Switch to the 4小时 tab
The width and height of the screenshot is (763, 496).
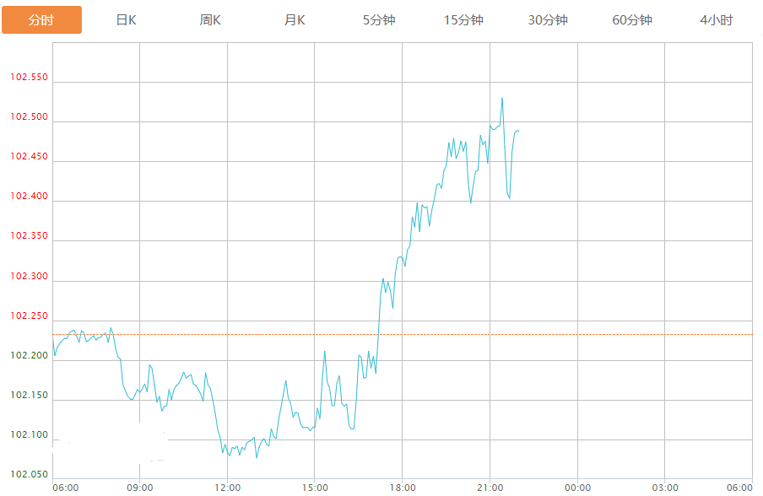point(716,20)
